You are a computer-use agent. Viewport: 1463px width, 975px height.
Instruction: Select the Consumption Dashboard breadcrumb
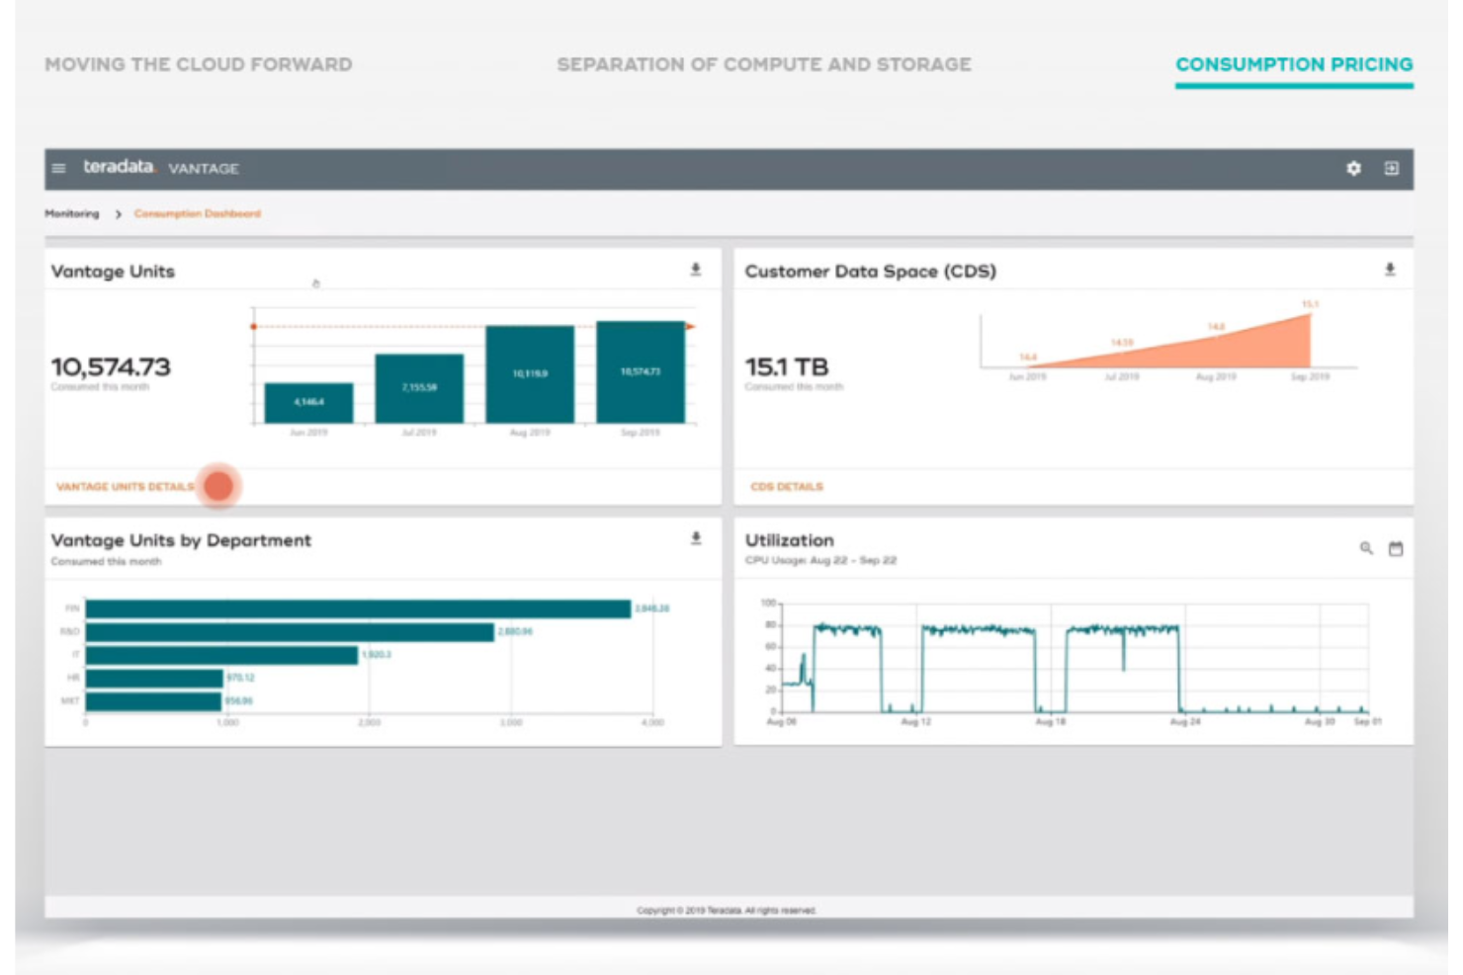197,211
